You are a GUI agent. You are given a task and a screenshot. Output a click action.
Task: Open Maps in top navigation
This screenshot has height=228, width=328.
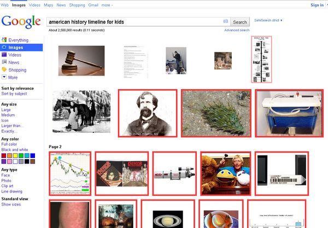tap(48, 5)
